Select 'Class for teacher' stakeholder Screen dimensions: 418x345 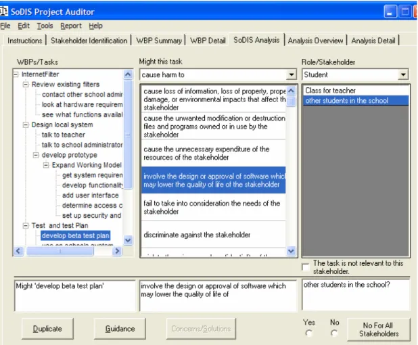356,91
